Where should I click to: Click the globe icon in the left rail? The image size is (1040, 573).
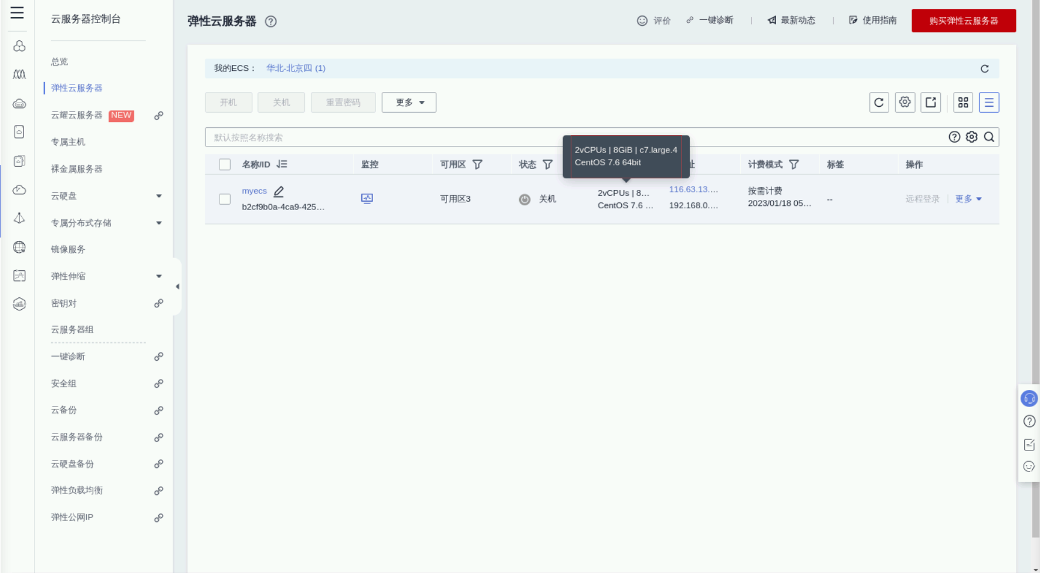[19, 247]
